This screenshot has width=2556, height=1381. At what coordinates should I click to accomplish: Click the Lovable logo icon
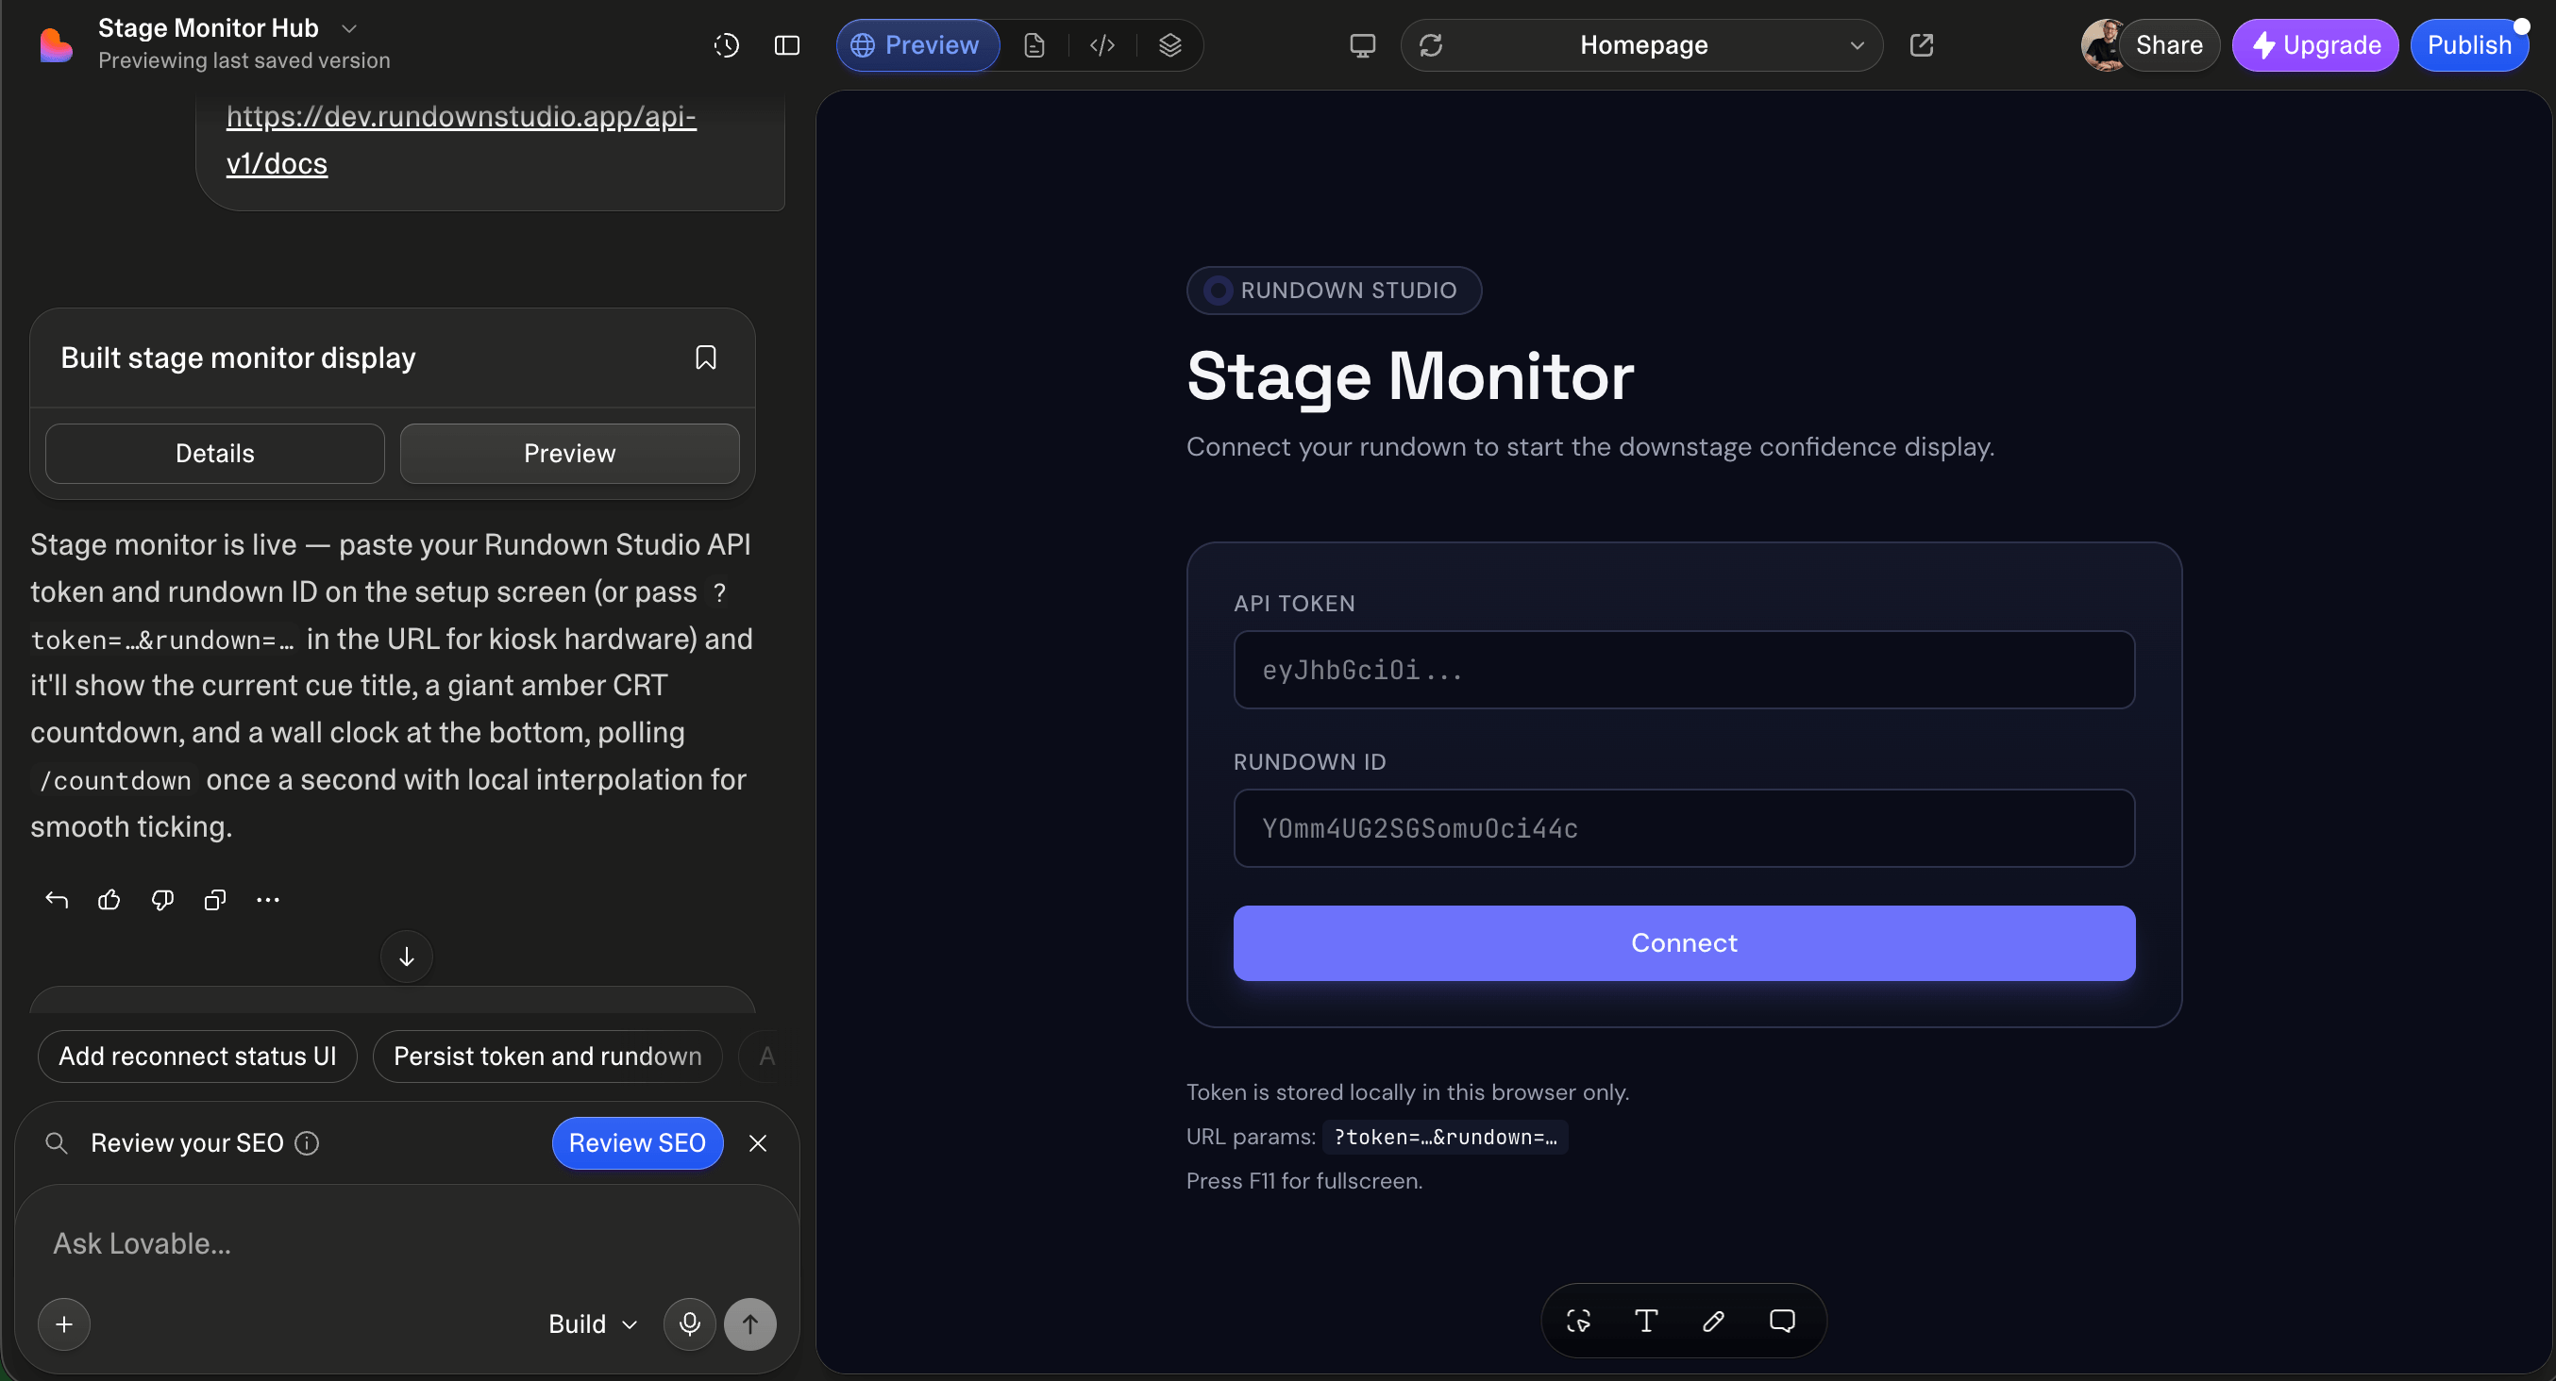[56, 44]
